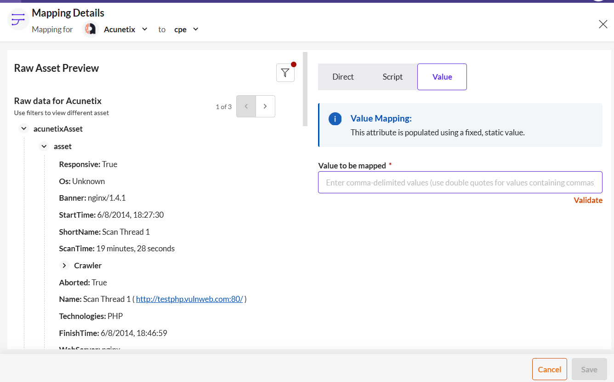Viewport: 614px width, 382px height.
Task: Collapse the asset tree node
Action: [44, 146]
